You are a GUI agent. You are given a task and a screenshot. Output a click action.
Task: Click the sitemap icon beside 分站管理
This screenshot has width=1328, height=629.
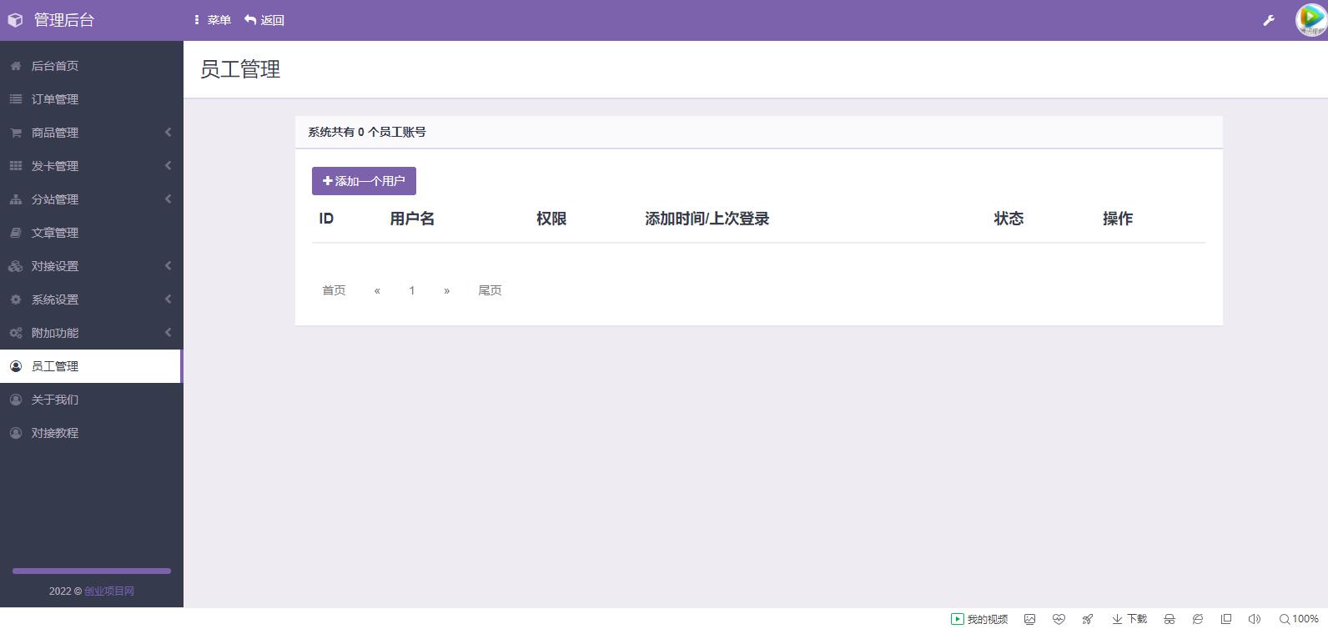[x=16, y=199]
